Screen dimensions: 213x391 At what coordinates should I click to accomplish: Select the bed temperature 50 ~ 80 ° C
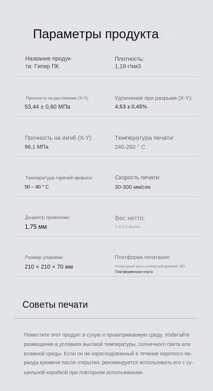(x=37, y=187)
